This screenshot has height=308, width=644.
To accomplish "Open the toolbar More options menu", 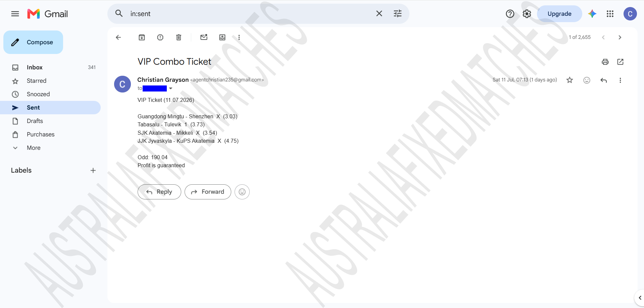I will (239, 37).
